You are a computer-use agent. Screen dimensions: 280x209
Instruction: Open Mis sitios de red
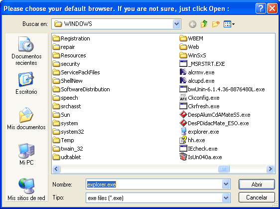tap(26, 190)
